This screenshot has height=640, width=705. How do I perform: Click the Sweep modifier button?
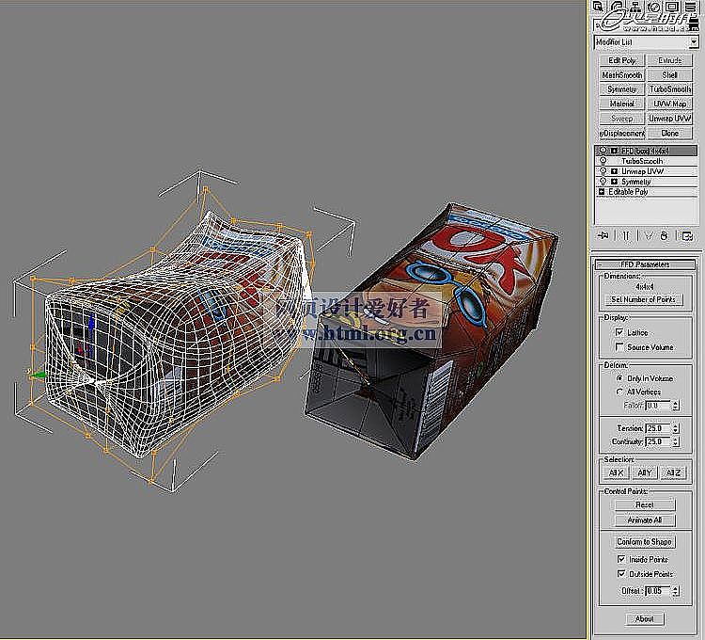click(x=622, y=119)
